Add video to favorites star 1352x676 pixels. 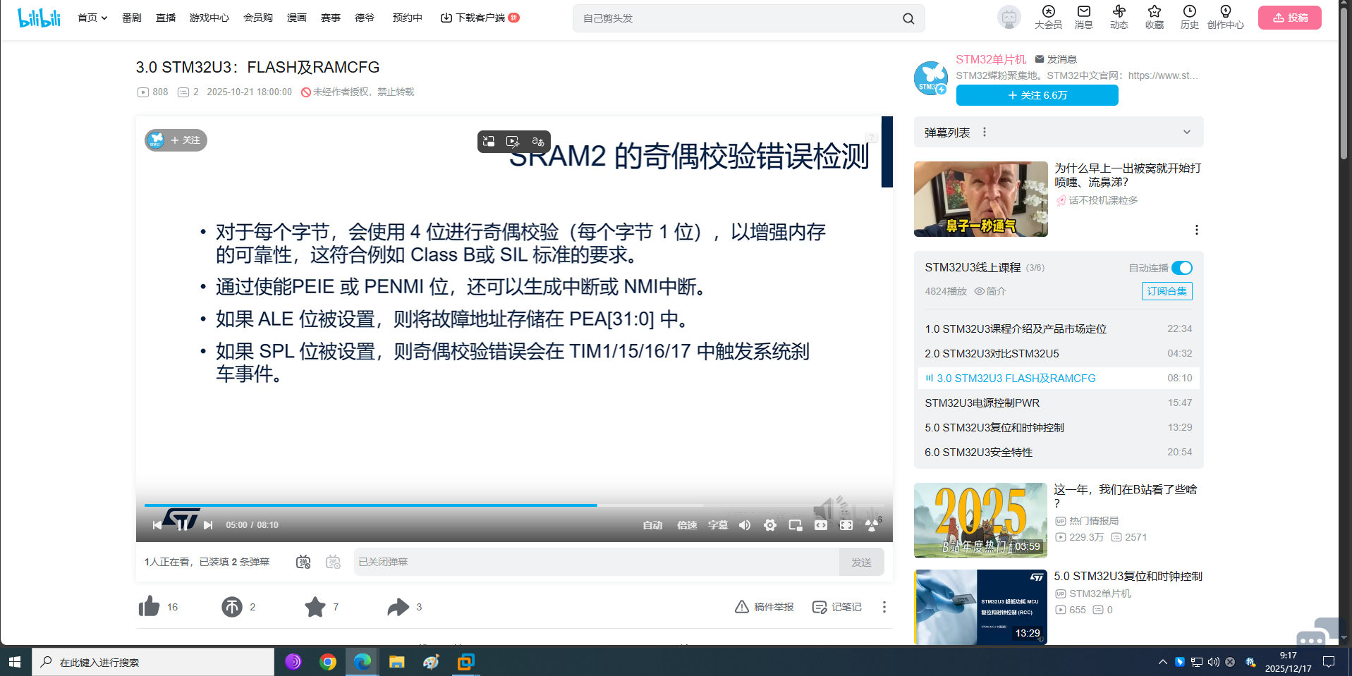point(315,606)
